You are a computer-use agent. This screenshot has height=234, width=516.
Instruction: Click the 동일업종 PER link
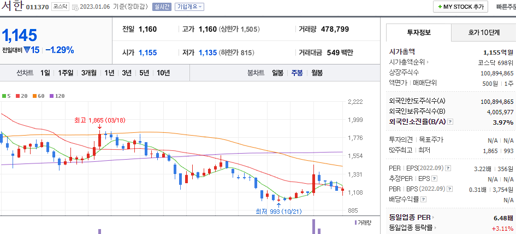click(x=410, y=218)
